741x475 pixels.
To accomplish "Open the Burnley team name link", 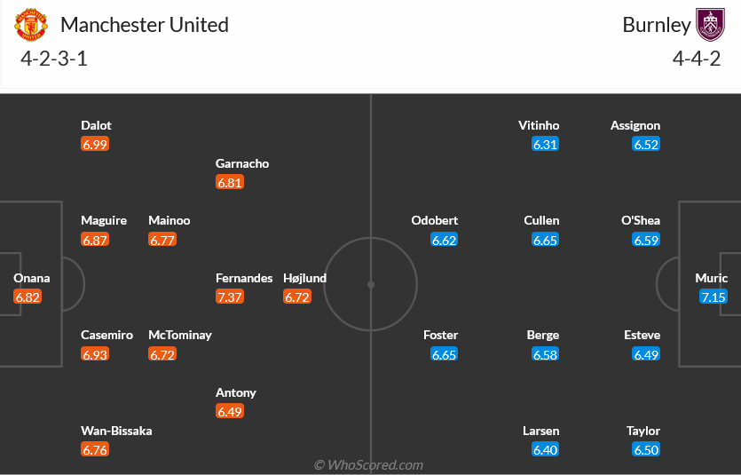I will 656,25.
